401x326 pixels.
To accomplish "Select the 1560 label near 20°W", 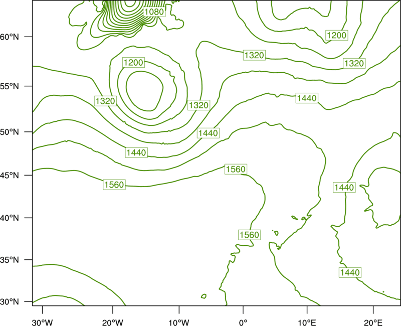I will 114,185.
